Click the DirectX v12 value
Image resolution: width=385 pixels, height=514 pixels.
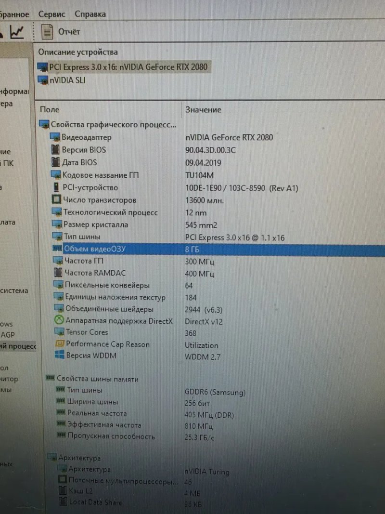[204, 322]
